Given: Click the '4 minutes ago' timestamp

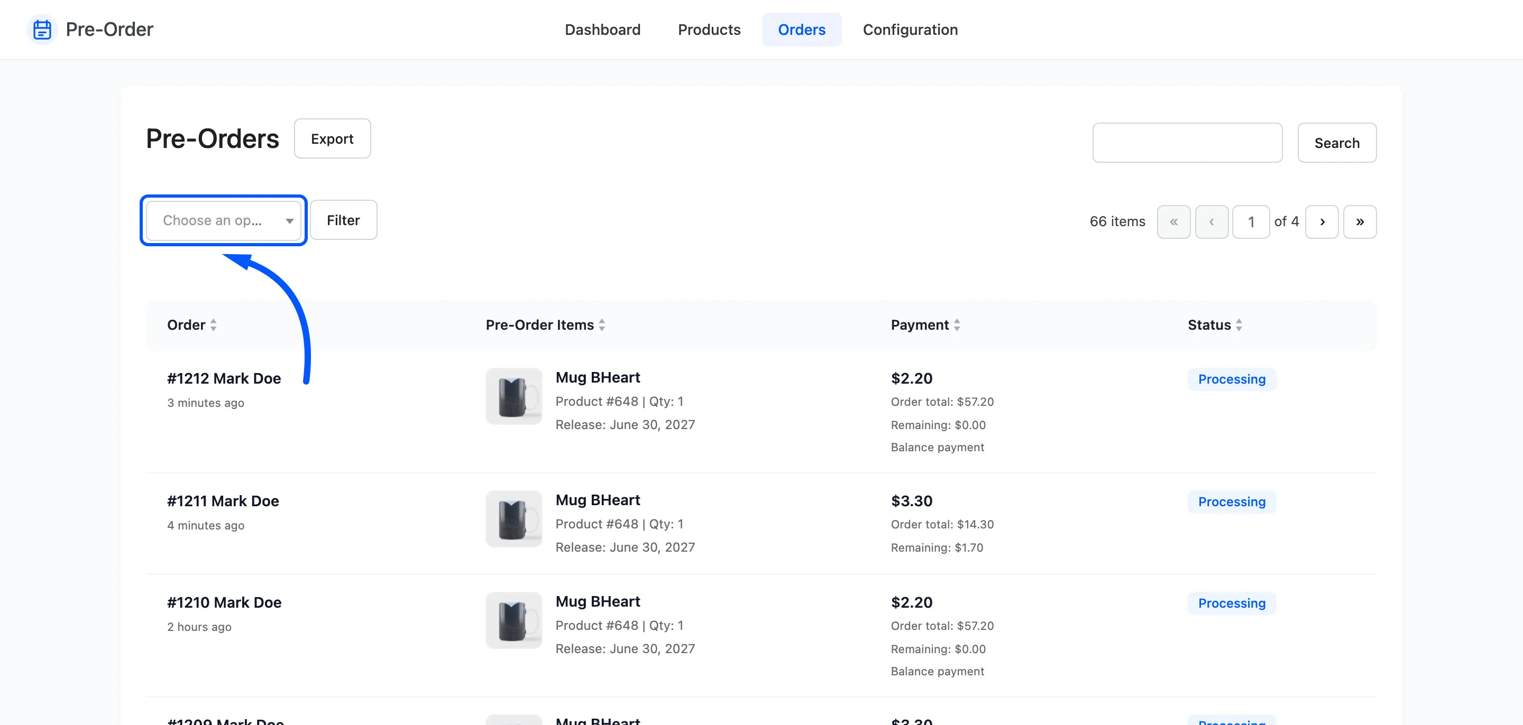Looking at the screenshot, I should click(x=206, y=525).
